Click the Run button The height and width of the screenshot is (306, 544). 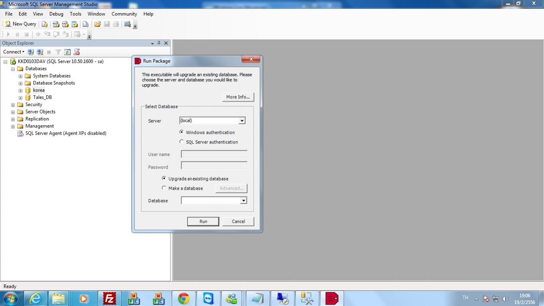pyautogui.click(x=203, y=222)
